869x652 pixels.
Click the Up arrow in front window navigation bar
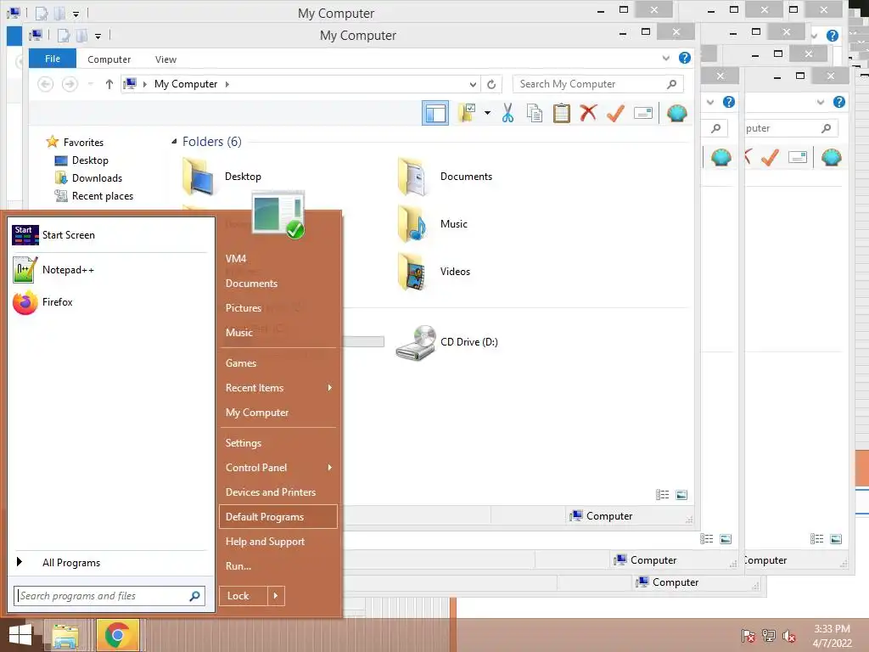click(109, 84)
